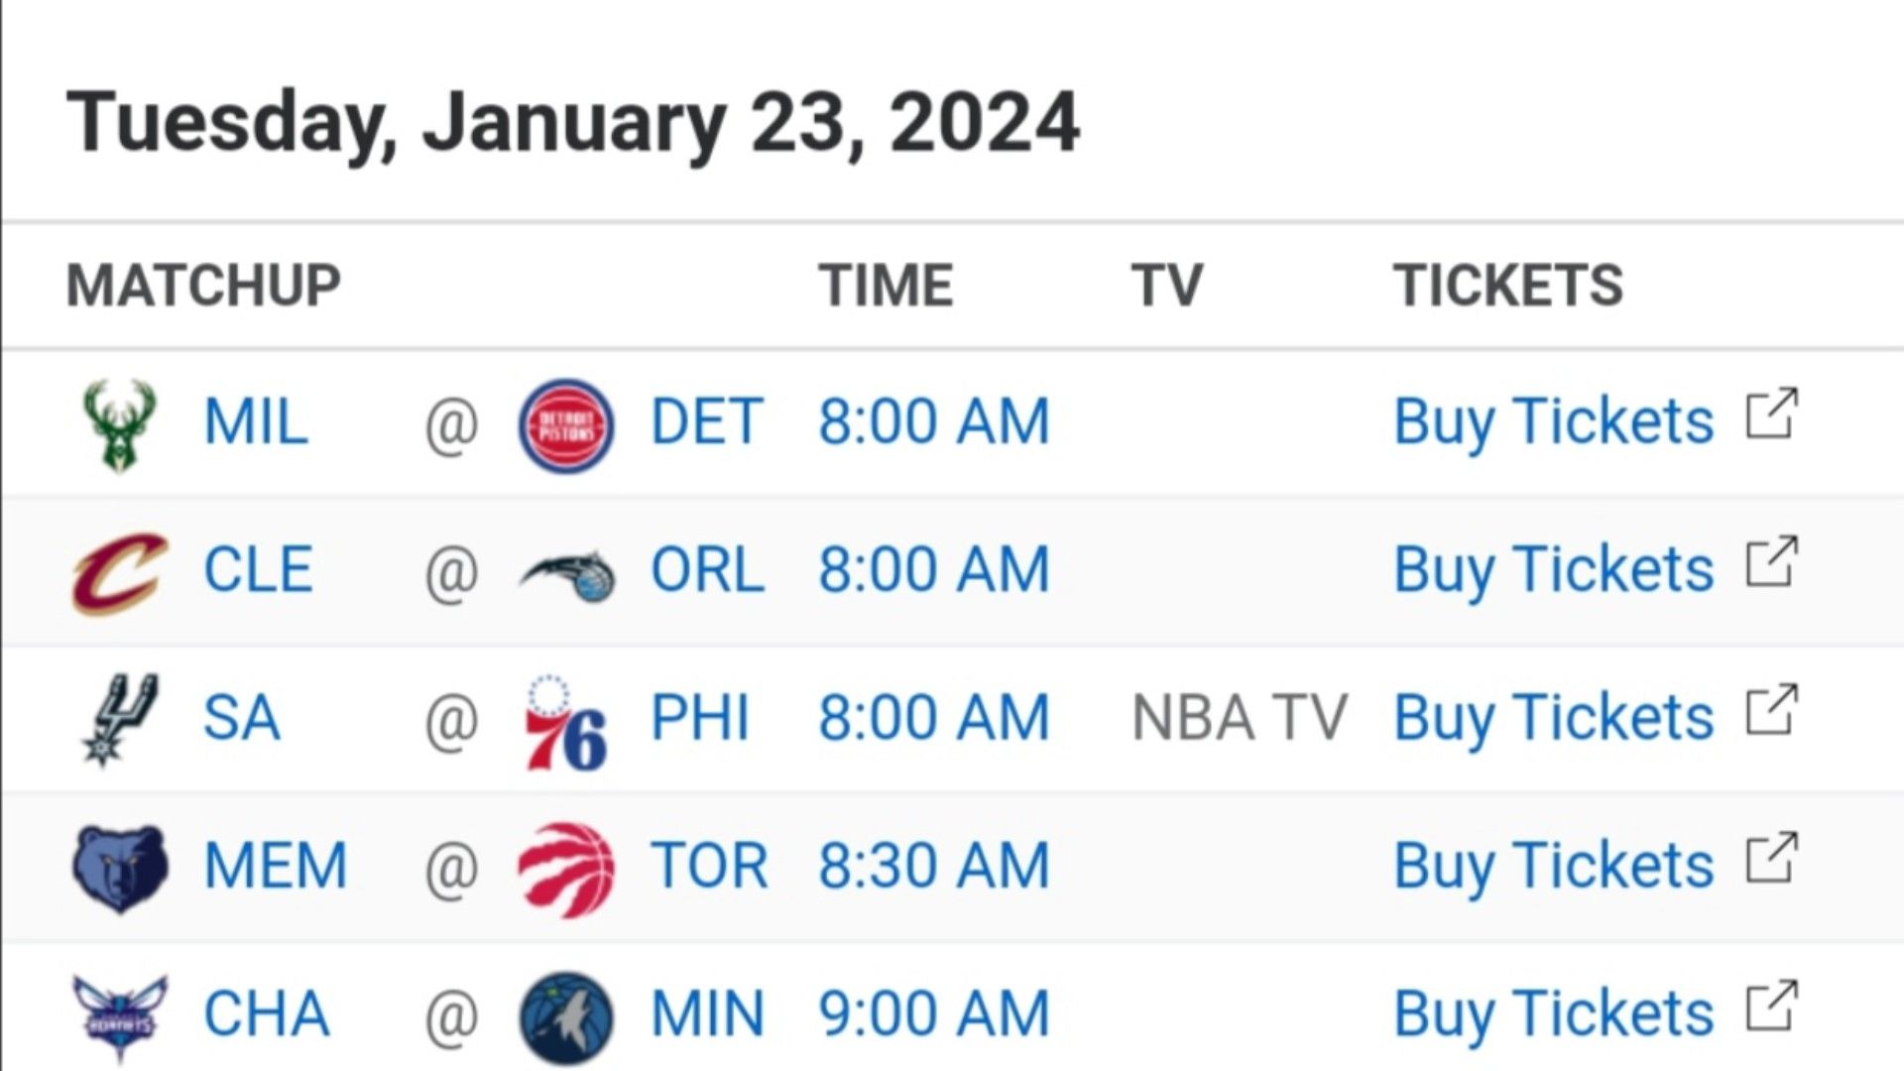Open the 8:30 AM game time link
The width and height of the screenshot is (1904, 1071).
[x=933, y=866]
